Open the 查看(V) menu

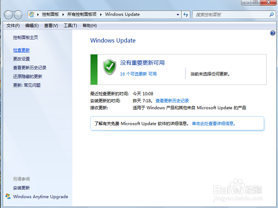[51, 26]
